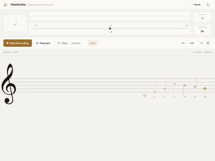This screenshot has height=161, width=215.
Task: Click the 'Hz' unit label
Action: click(x=201, y=43)
